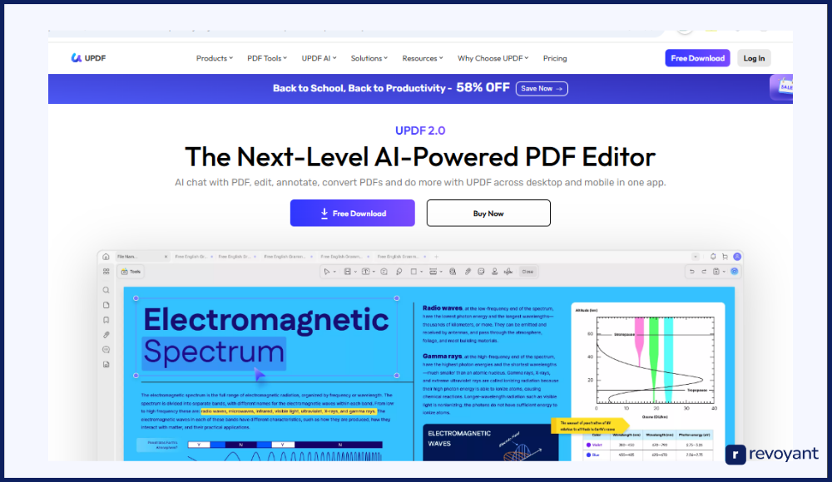Select the pencil drawing tool in the toolbar
This screenshot has width=832, height=482.
pyautogui.click(x=399, y=272)
